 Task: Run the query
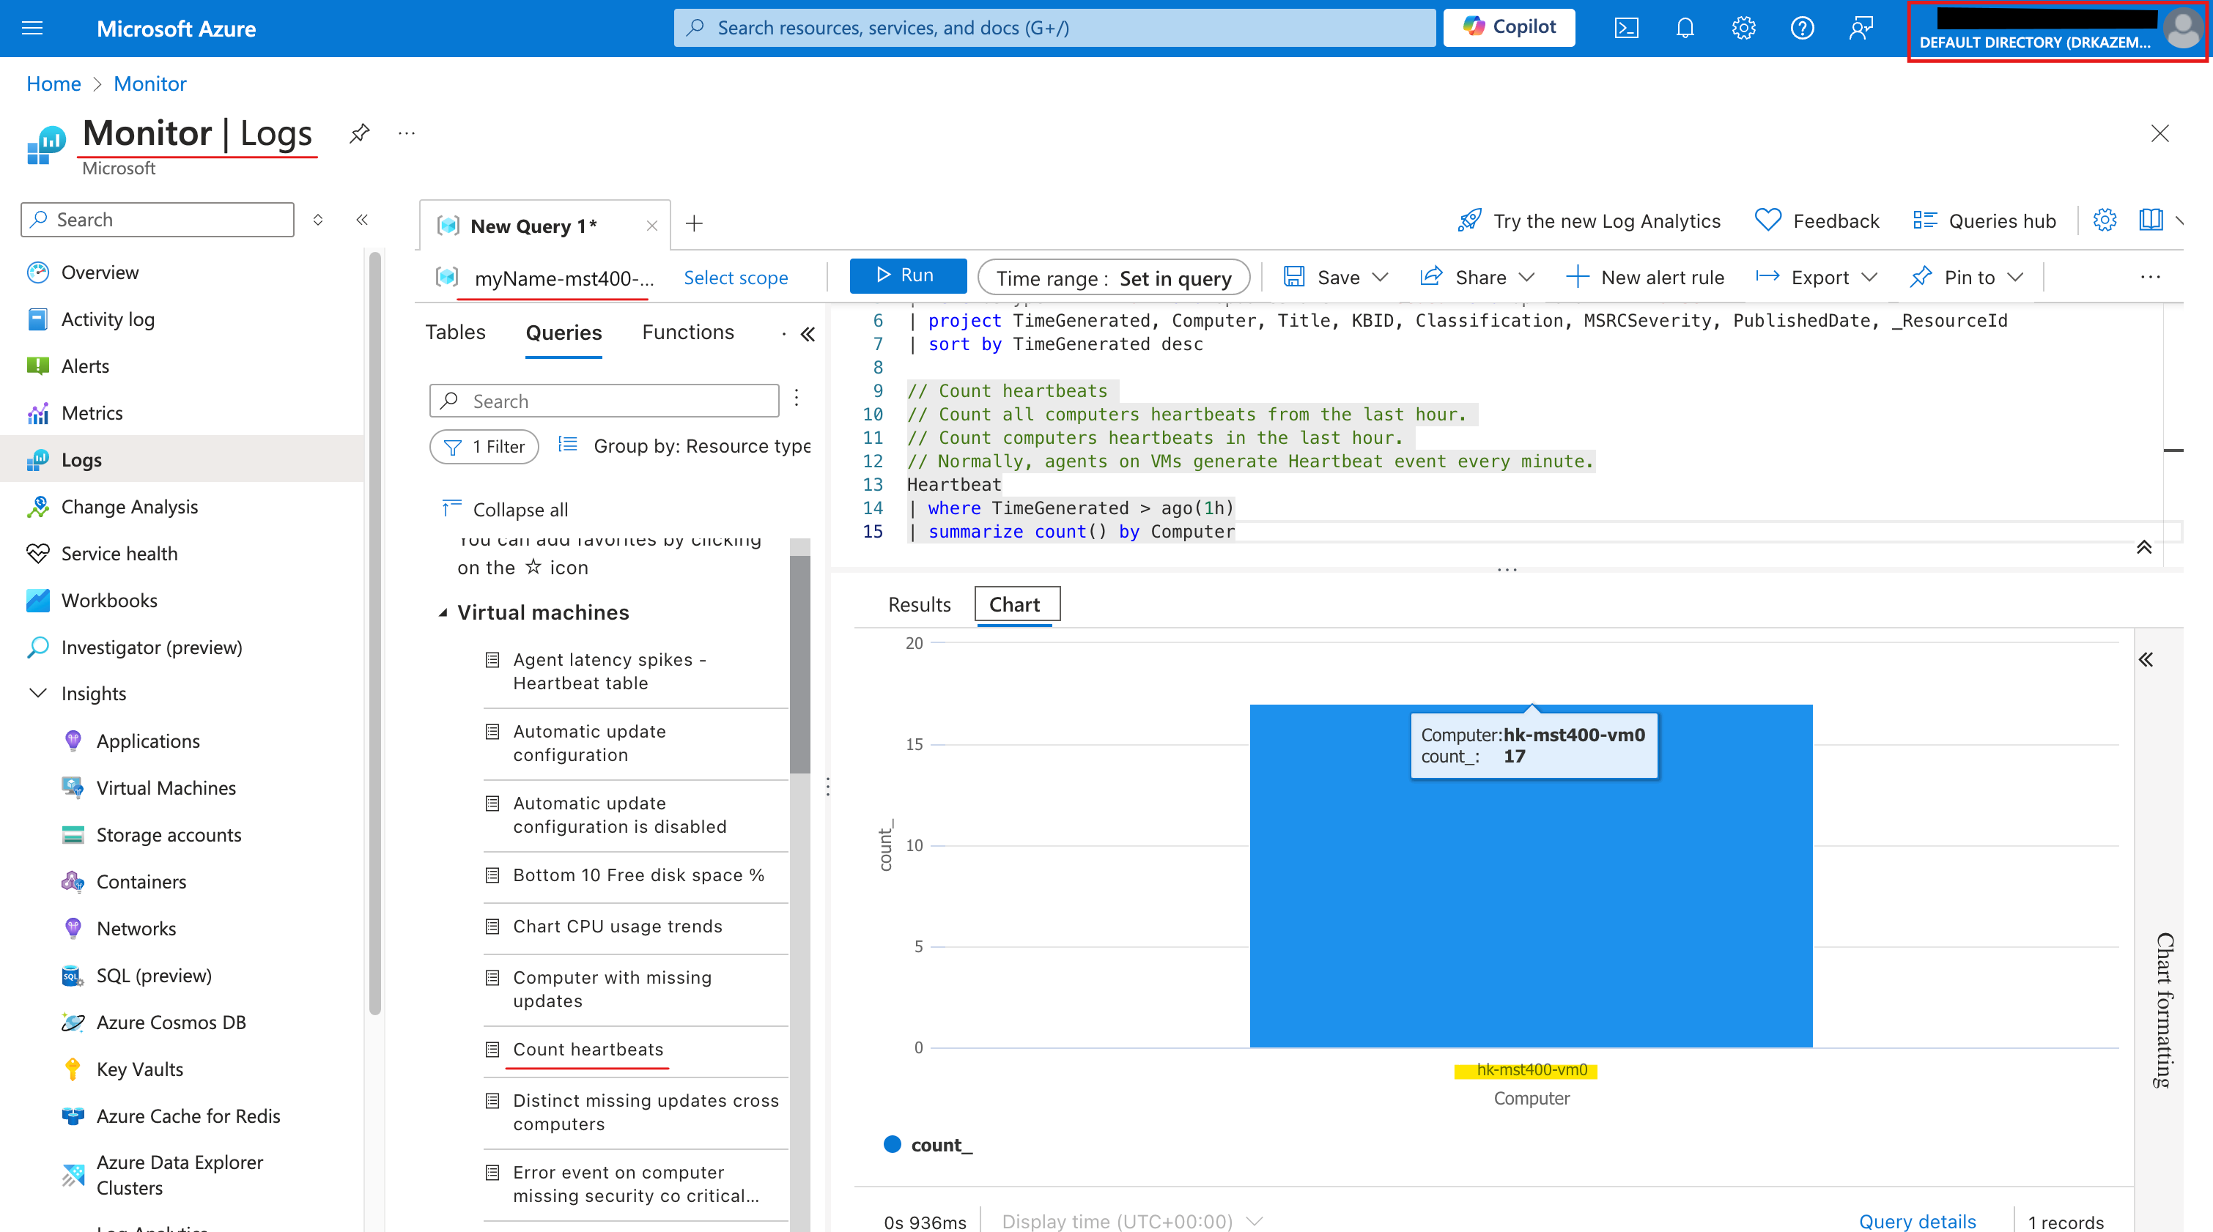[907, 275]
